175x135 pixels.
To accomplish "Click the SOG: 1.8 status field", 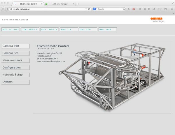I will [69, 29].
